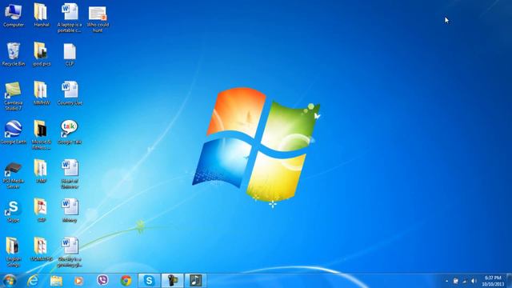Open the Harshal folder on the desktop
Screen dimensions: 512x288
coord(41,16)
